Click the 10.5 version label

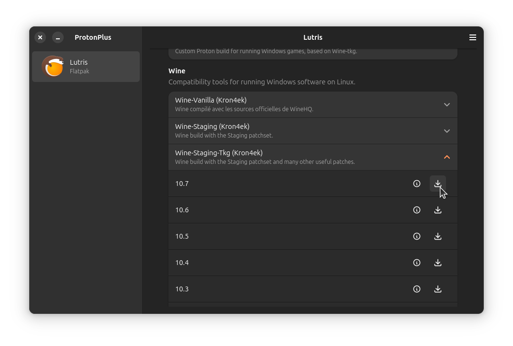pyautogui.click(x=182, y=236)
